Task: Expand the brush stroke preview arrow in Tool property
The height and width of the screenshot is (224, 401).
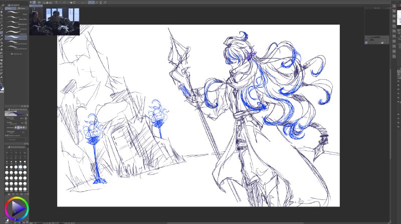Action: [27, 115]
